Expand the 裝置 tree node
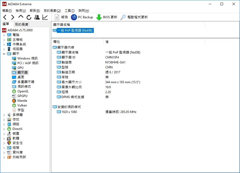The width and height of the screenshot is (240, 173). (x=4, y=134)
